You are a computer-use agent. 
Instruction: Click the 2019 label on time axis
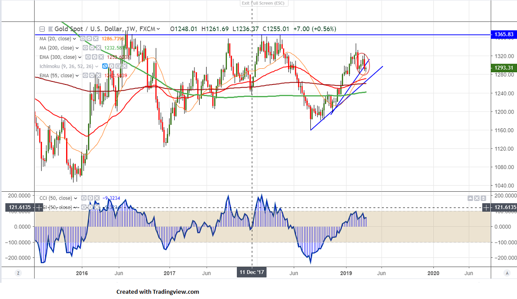point(346,273)
